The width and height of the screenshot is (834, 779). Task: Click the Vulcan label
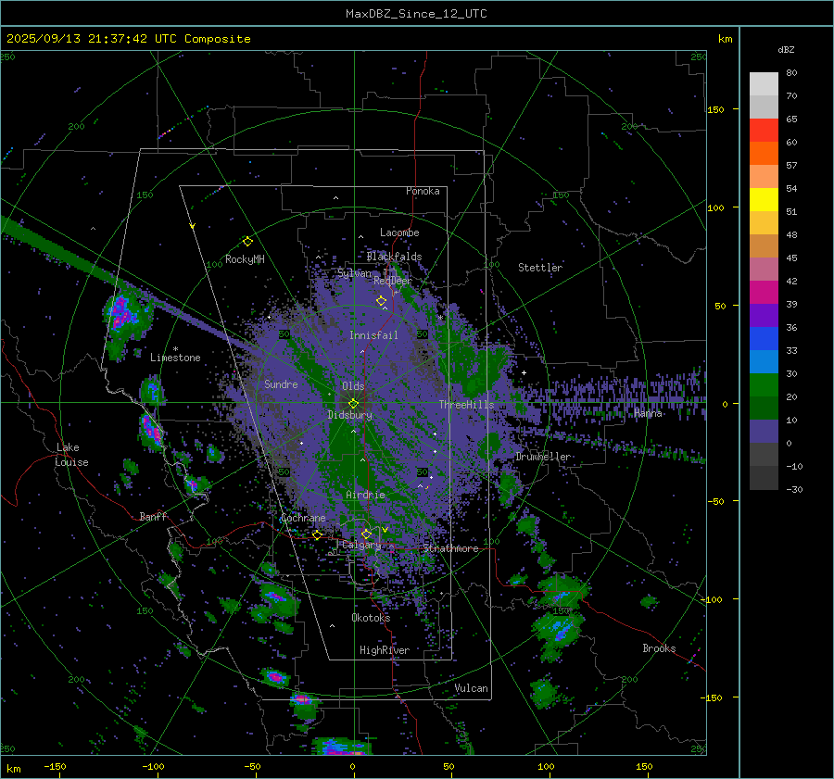pos(472,688)
